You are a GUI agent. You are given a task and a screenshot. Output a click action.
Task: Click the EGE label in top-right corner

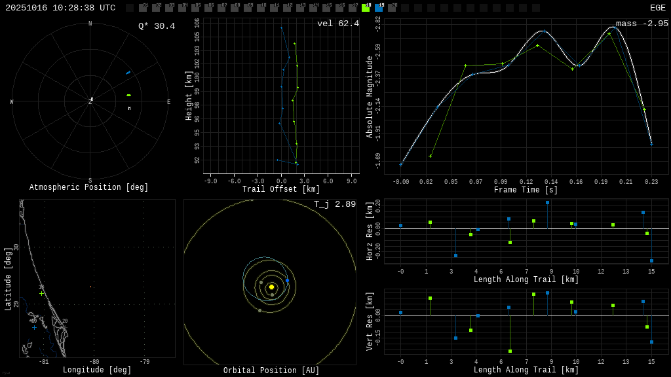[657, 8]
